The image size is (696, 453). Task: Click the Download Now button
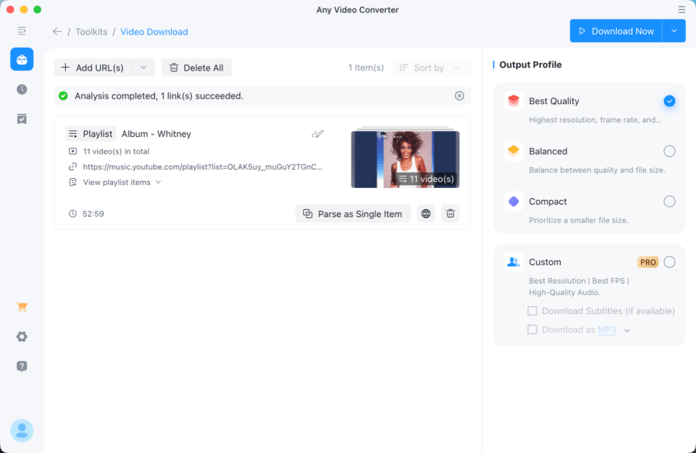click(x=616, y=31)
